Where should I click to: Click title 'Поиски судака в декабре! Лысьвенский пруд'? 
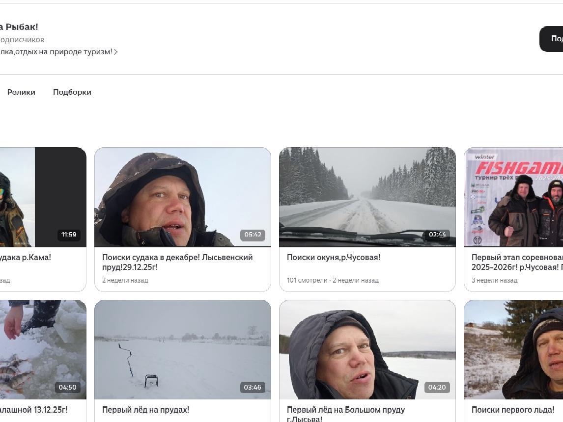tap(177, 262)
